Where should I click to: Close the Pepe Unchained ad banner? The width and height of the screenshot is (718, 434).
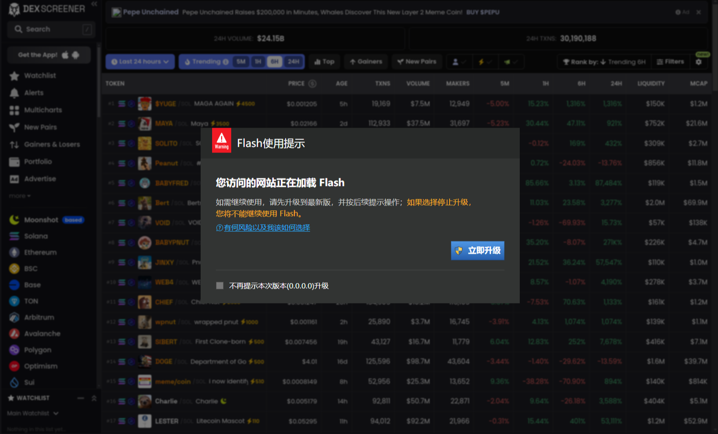click(x=698, y=12)
